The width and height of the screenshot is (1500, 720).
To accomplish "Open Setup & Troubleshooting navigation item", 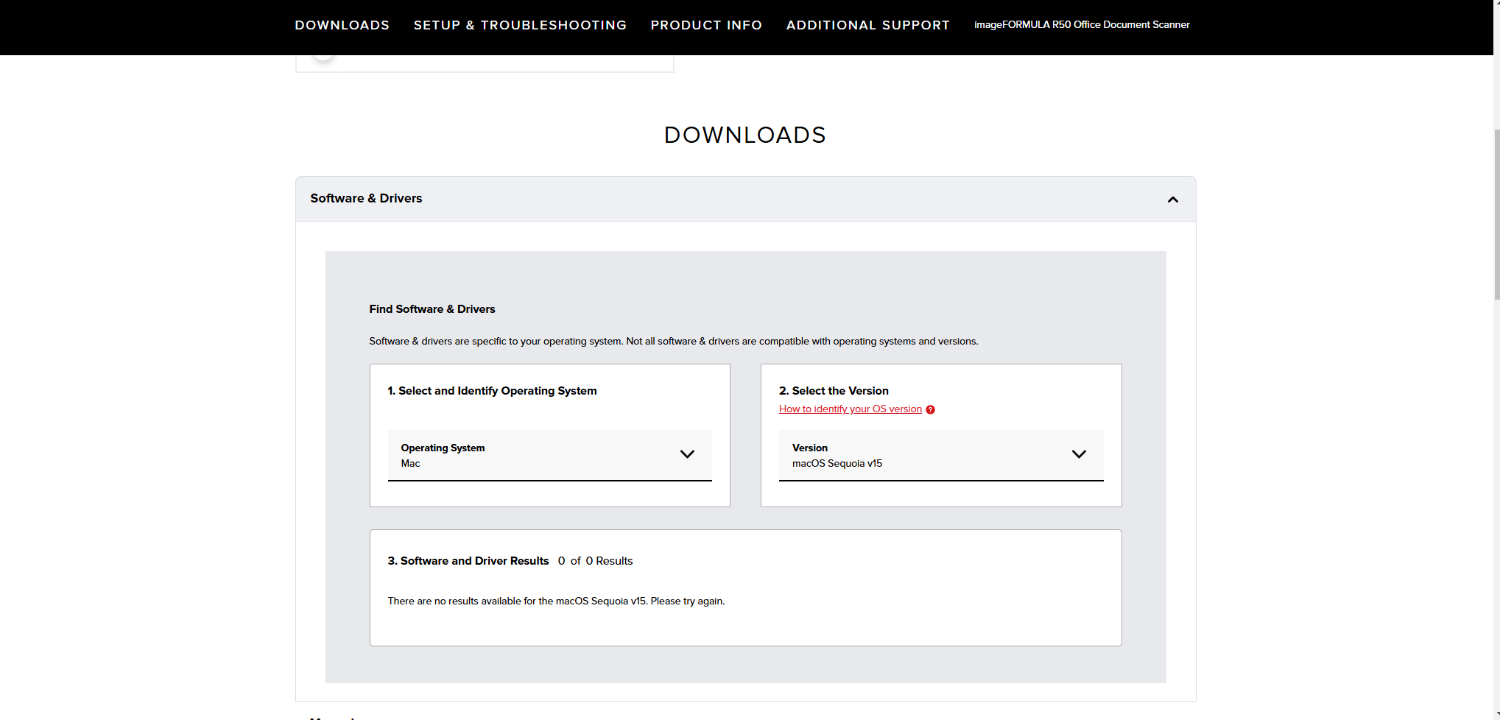I will [x=520, y=25].
